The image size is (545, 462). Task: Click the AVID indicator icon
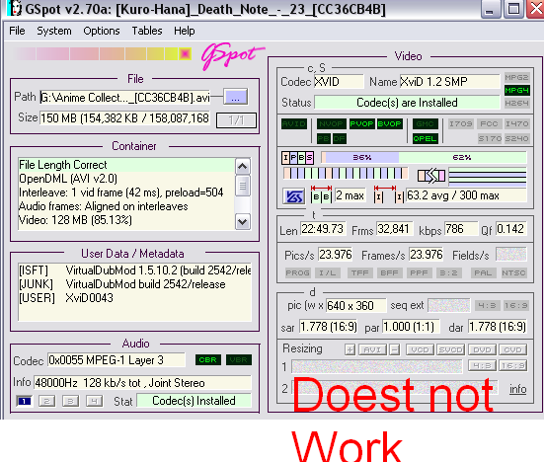(294, 124)
